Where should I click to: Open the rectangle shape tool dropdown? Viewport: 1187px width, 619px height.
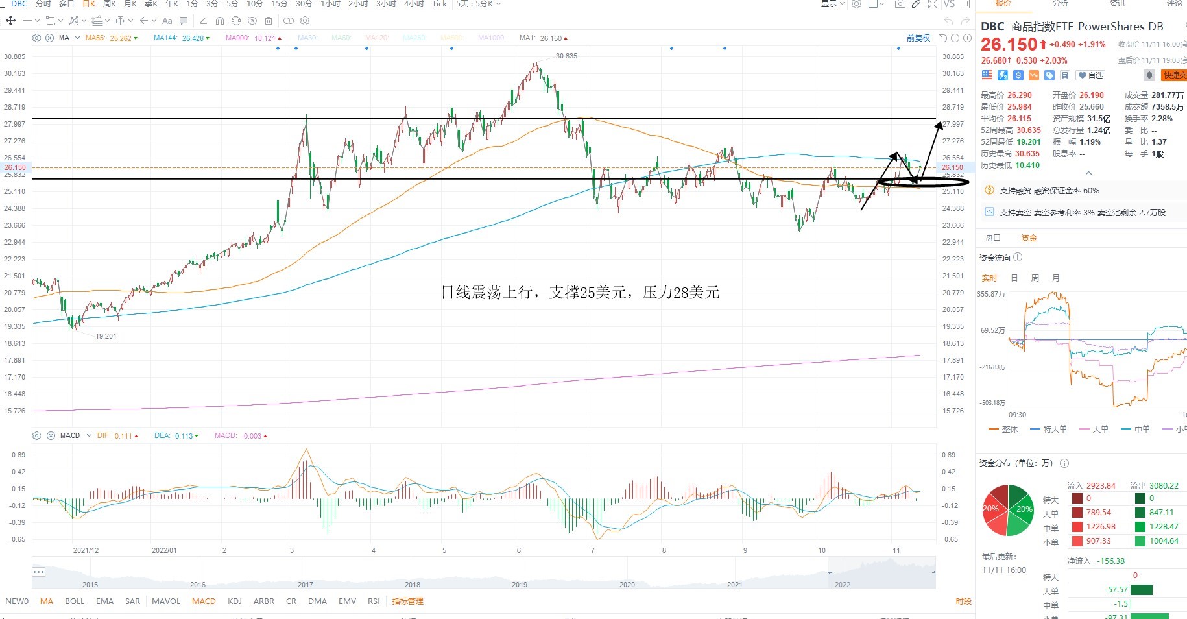pyautogui.click(x=60, y=21)
